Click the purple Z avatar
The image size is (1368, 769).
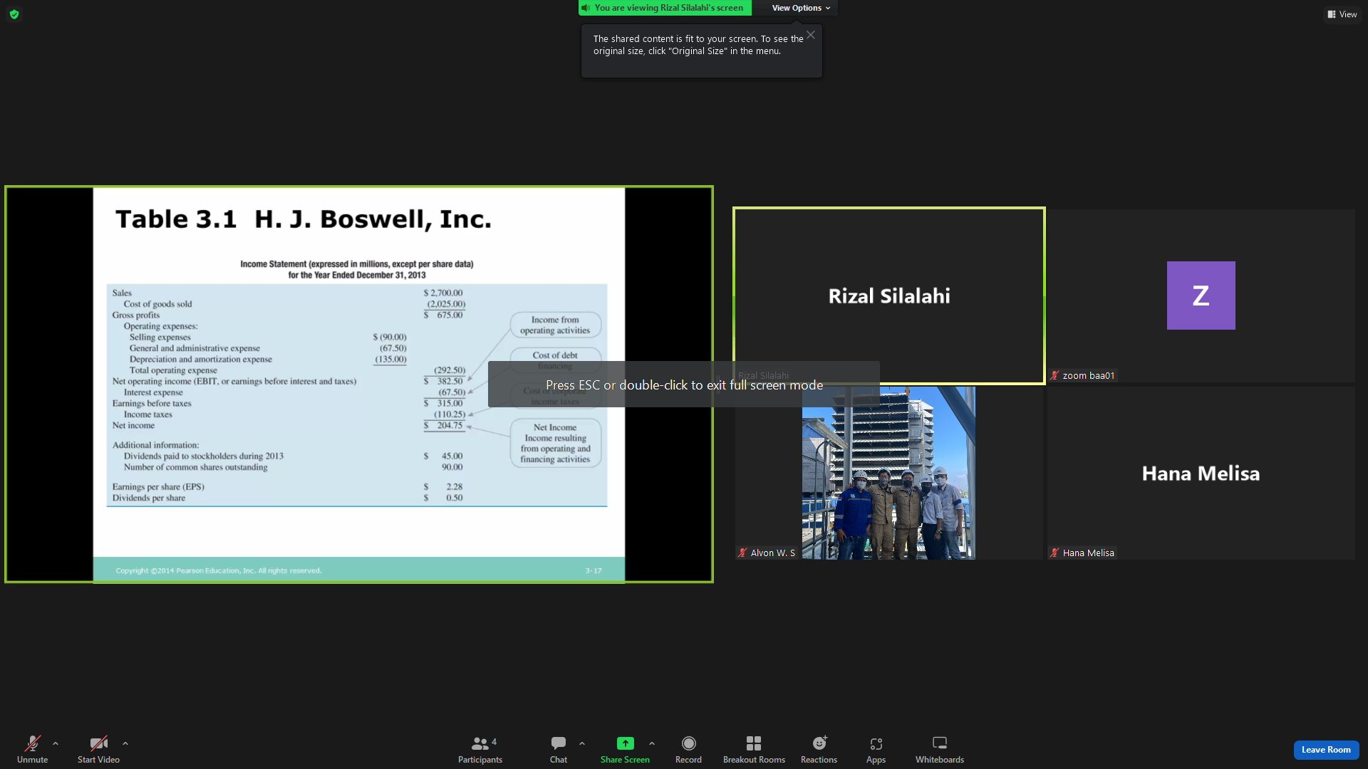click(x=1201, y=295)
